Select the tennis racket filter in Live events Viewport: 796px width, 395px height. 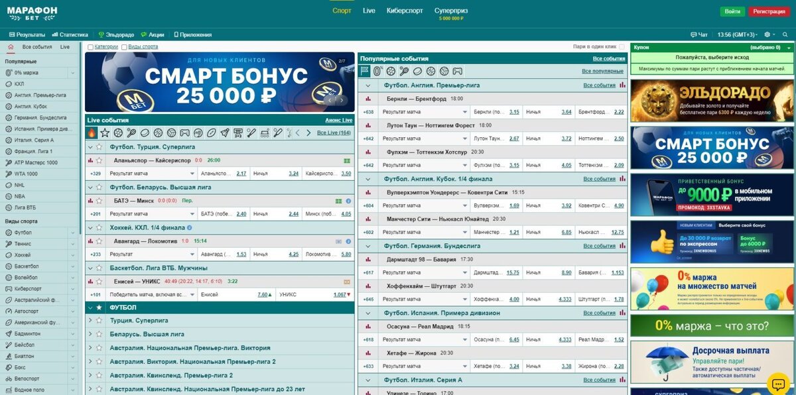pos(131,133)
